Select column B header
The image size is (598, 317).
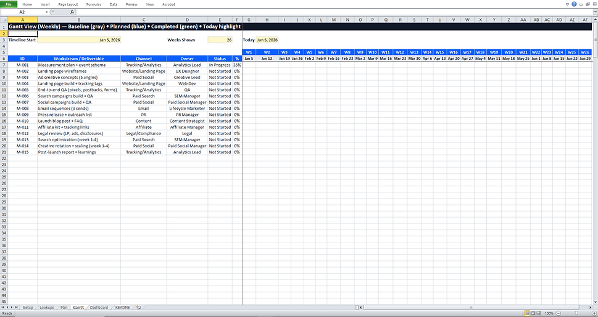(x=79, y=20)
